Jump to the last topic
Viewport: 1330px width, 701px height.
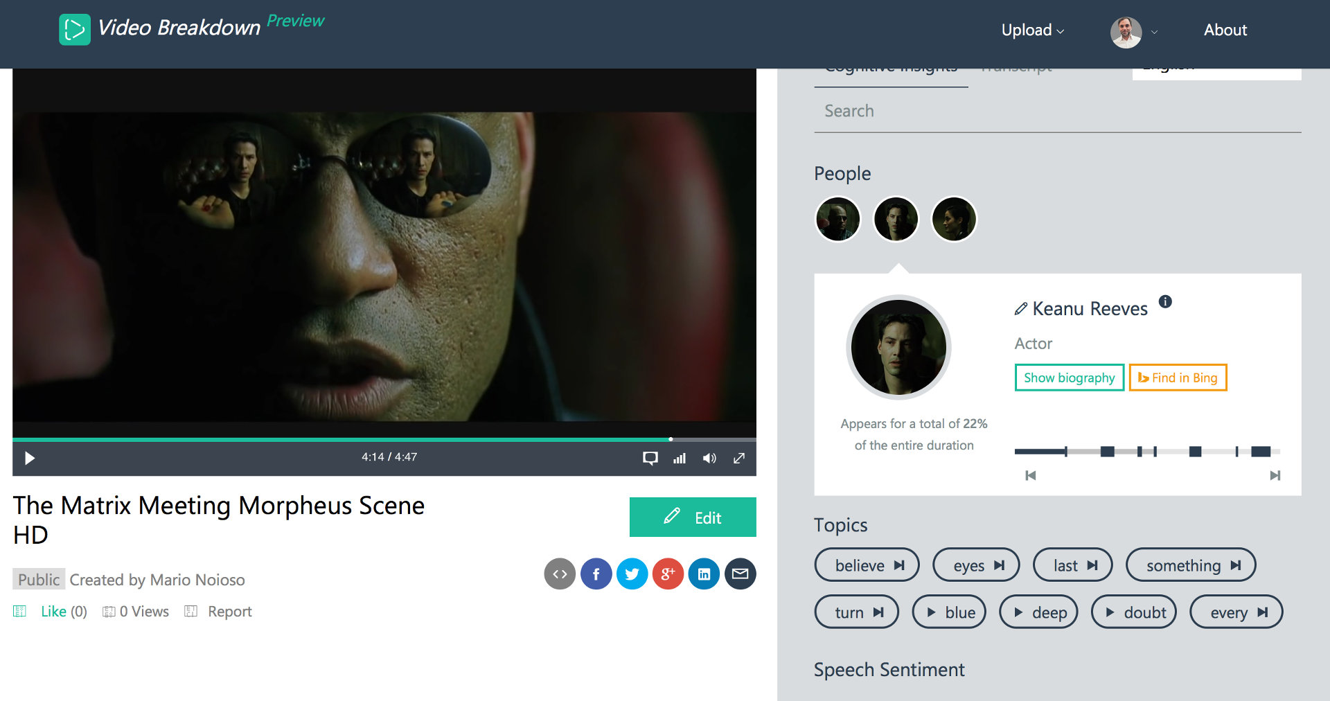pyautogui.click(x=1072, y=565)
